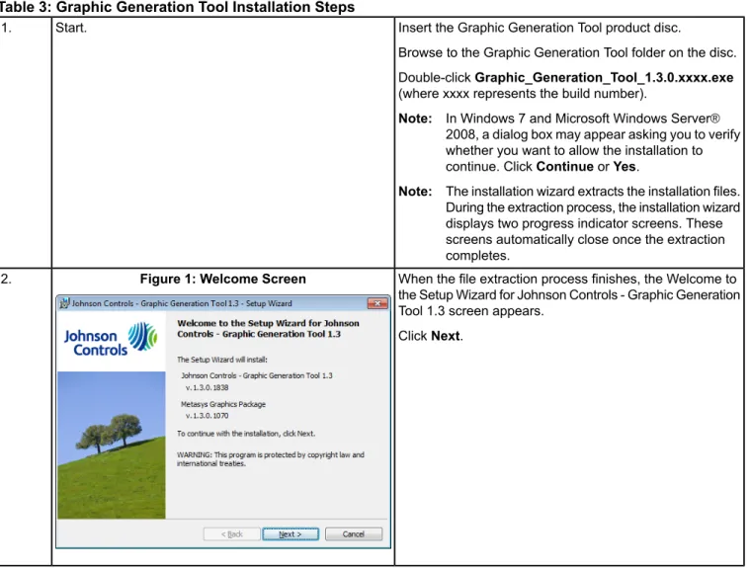This screenshot has width=750, height=568.
Task: Click the Next button in Setup Wizard
Action: coord(291,534)
